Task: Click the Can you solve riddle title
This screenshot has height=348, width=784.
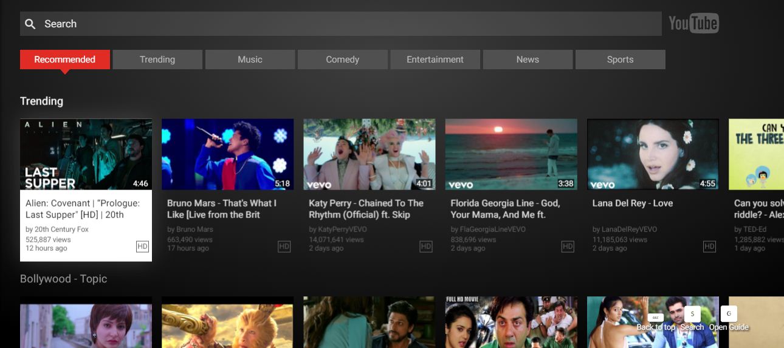Action: click(x=758, y=209)
